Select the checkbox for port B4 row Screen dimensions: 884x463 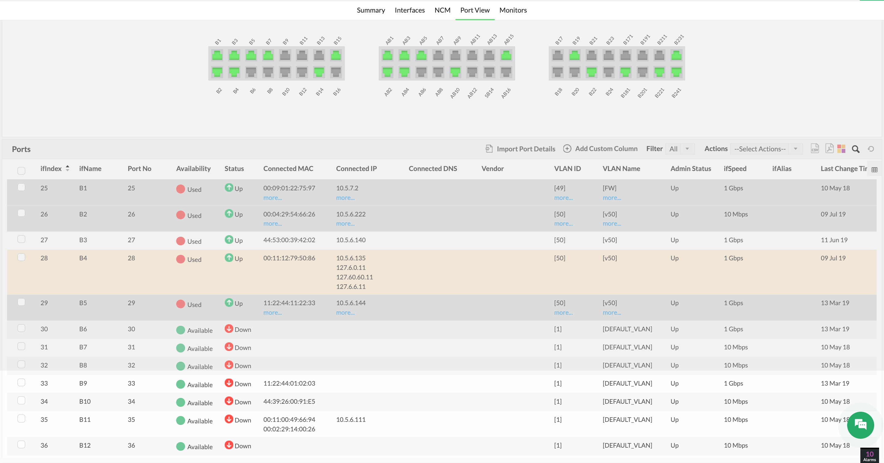pos(21,257)
